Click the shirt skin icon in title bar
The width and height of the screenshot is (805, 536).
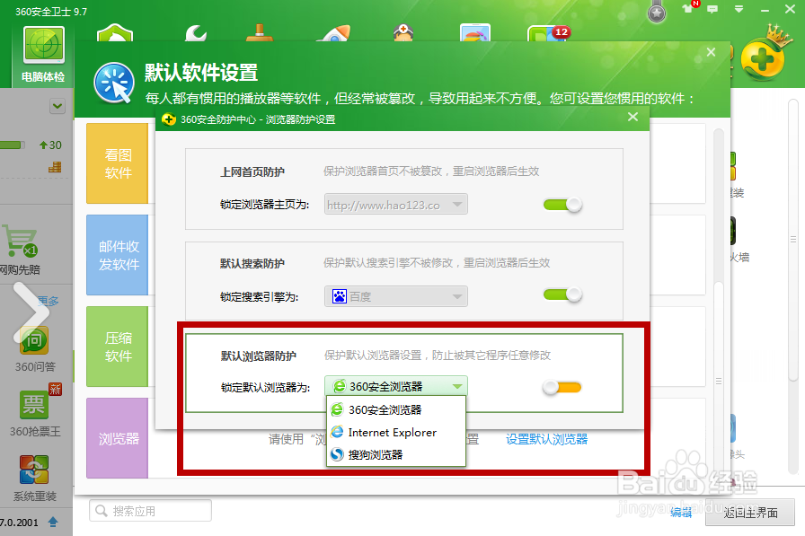click(x=688, y=9)
